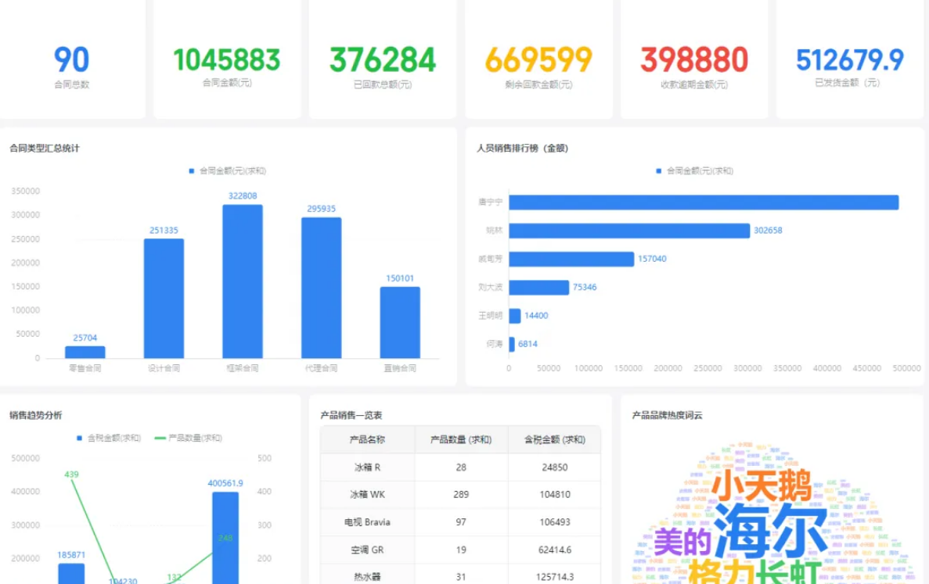Click the large blue 海尔 word
The width and height of the screenshot is (929, 584).
pyautogui.click(x=770, y=531)
